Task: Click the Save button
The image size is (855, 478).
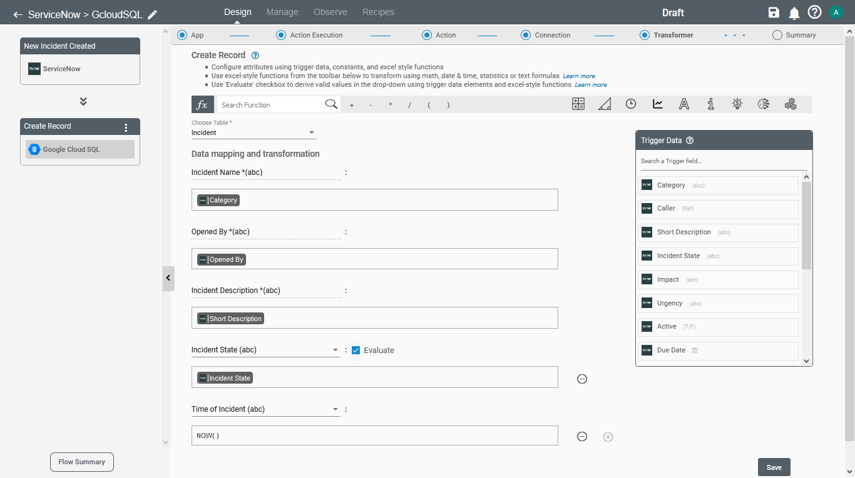Action: pyautogui.click(x=774, y=467)
